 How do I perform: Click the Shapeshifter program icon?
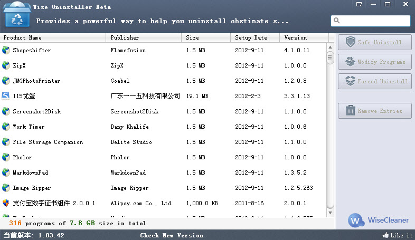click(6, 50)
